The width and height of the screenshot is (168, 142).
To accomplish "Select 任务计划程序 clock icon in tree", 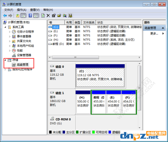I will point(14,32).
